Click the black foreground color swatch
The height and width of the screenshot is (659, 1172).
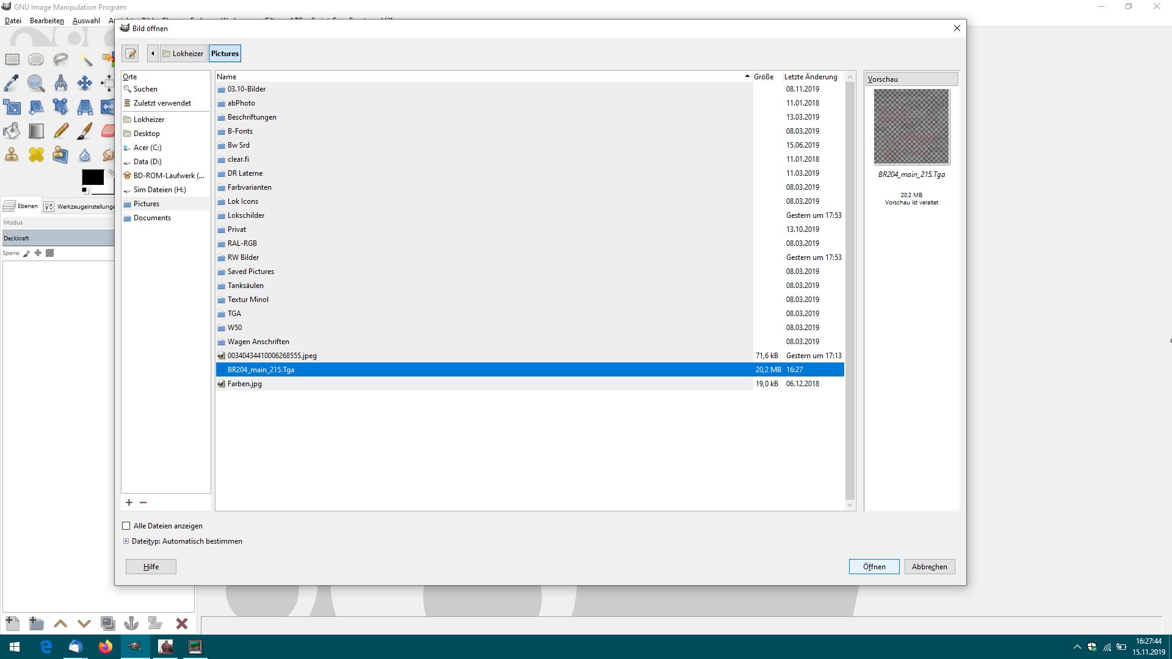[x=93, y=177]
